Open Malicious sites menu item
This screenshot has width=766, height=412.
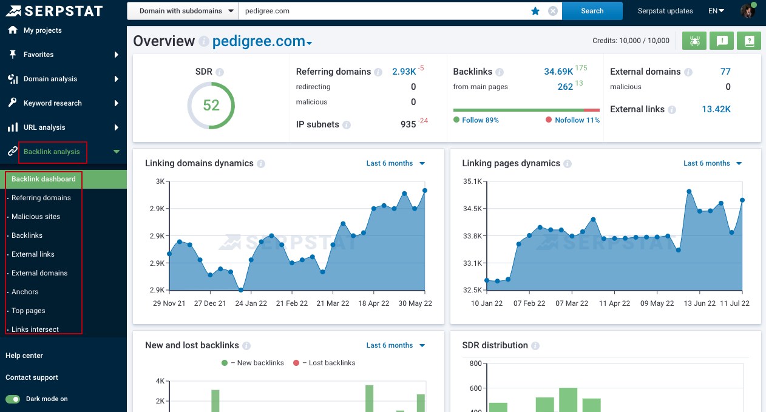coord(36,217)
